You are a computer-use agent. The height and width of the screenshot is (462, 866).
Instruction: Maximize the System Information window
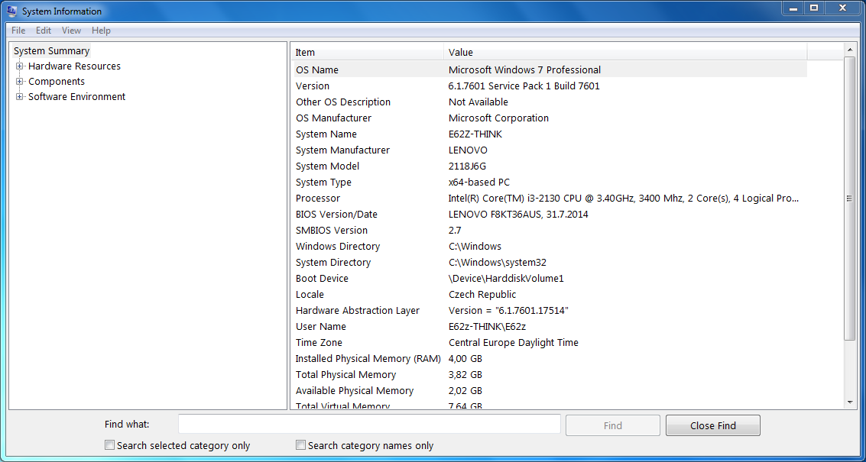point(814,8)
